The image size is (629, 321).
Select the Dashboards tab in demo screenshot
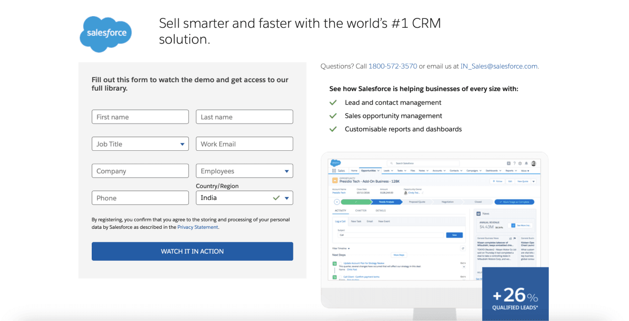[x=493, y=171]
